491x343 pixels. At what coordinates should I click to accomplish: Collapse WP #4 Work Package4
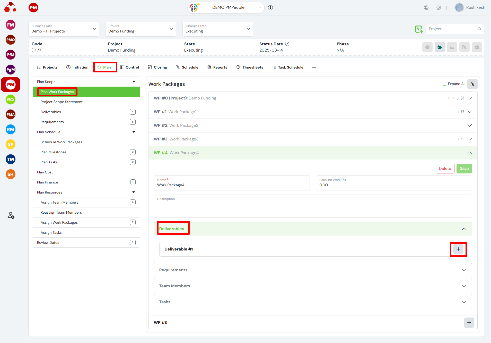coord(469,153)
